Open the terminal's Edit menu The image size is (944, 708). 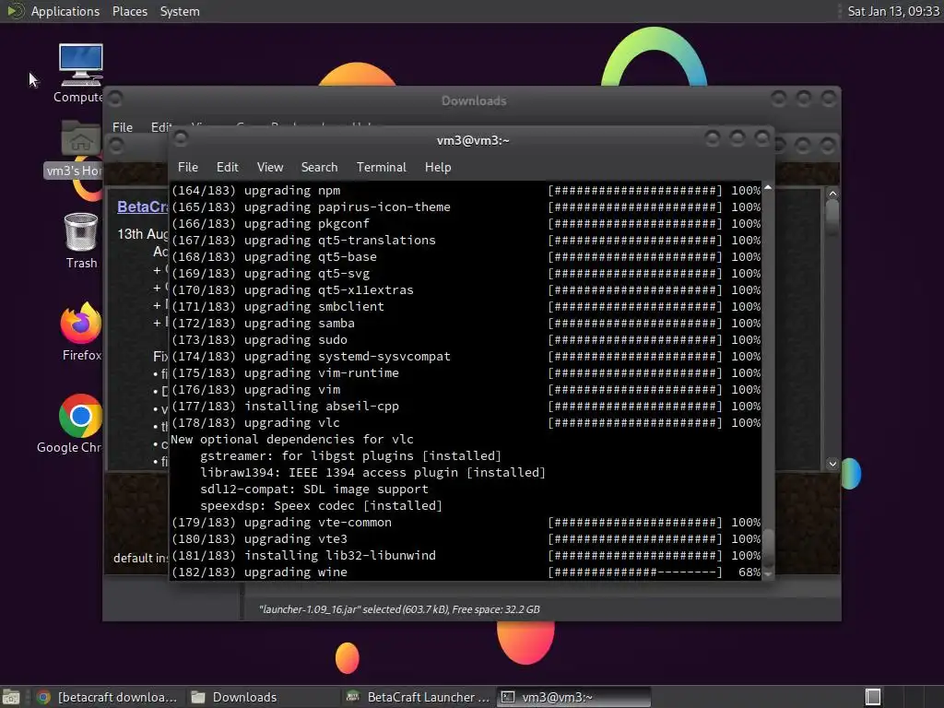pos(227,168)
